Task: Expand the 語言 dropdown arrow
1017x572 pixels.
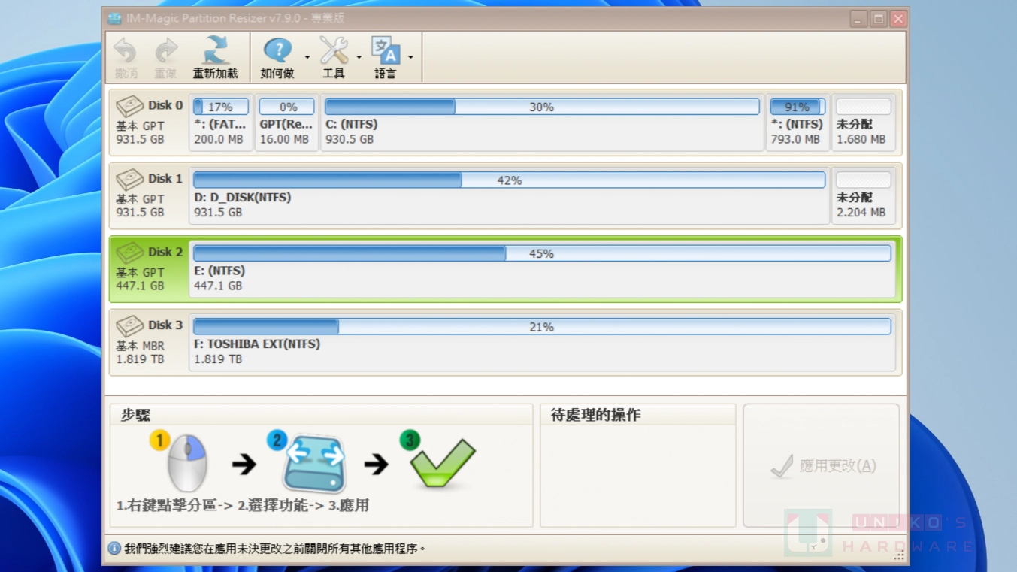Action: (x=410, y=58)
